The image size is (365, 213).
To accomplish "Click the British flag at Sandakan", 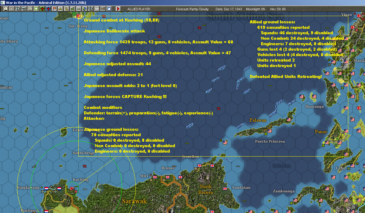I will pos(225,188).
